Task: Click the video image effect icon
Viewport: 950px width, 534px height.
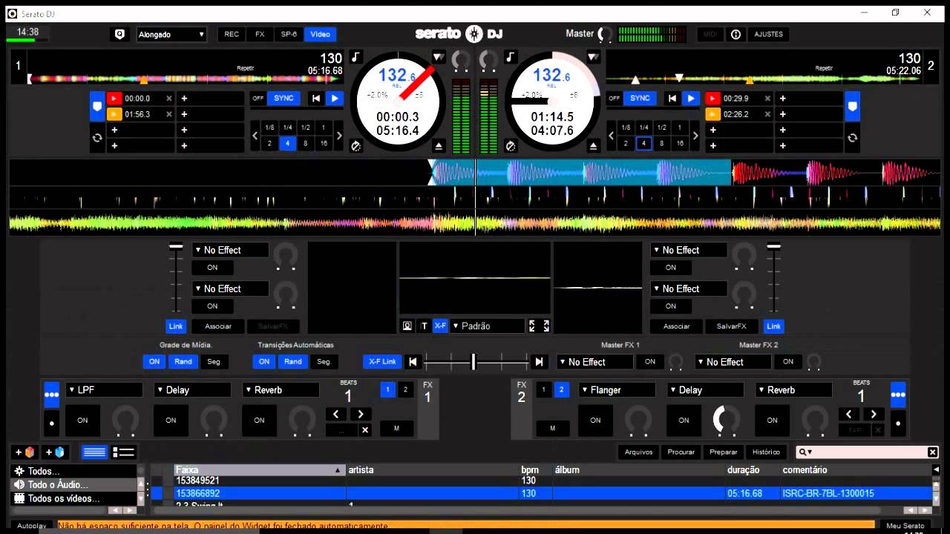Action: point(407,326)
